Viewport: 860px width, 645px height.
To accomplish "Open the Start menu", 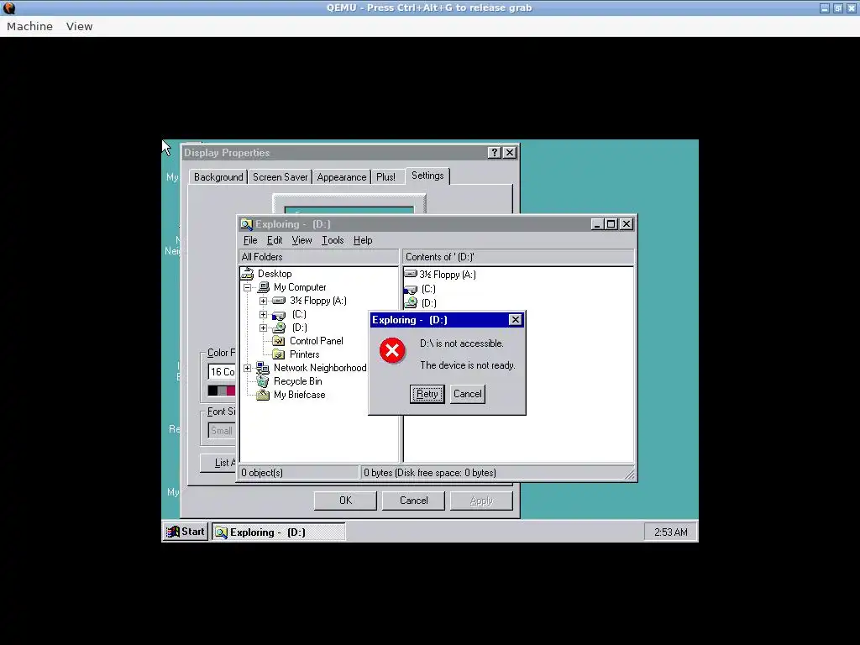I will (186, 532).
